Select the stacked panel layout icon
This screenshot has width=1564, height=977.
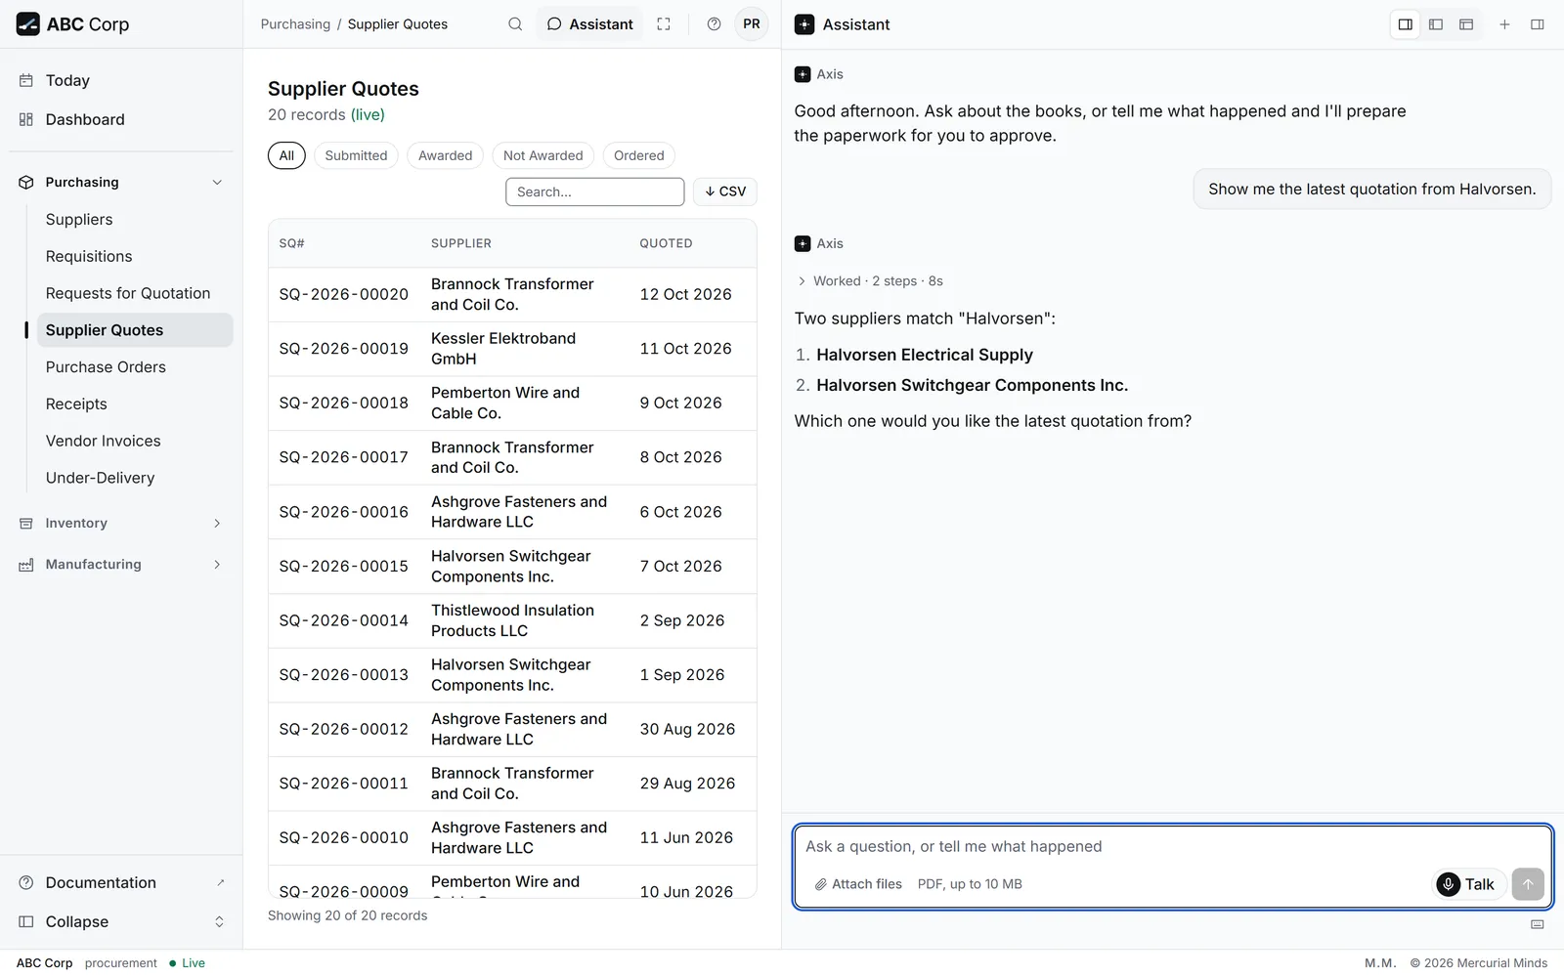(x=1466, y=24)
